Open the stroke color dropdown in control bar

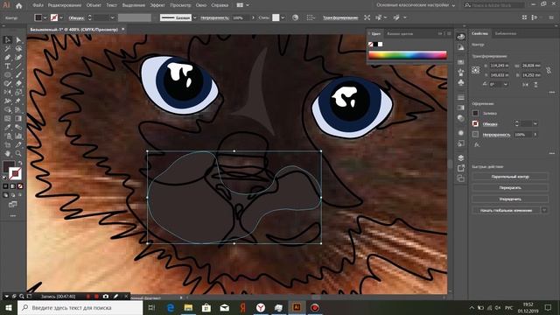(61, 17)
